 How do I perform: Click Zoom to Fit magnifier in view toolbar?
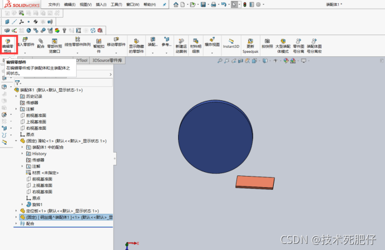click(x=220, y=61)
